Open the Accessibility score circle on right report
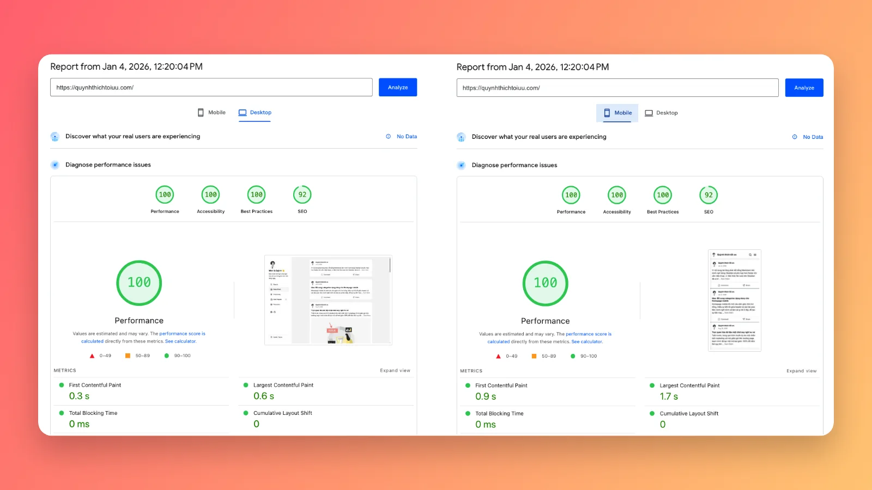Image resolution: width=872 pixels, height=490 pixels. (616, 194)
